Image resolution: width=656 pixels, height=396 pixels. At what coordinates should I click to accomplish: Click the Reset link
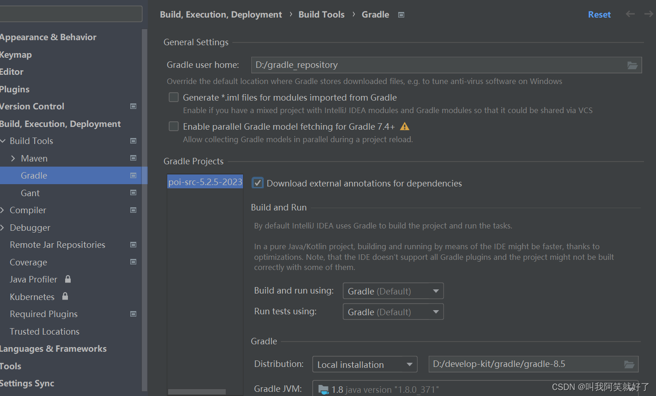(599, 14)
